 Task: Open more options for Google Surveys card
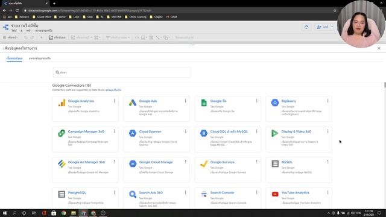click(x=256, y=162)
